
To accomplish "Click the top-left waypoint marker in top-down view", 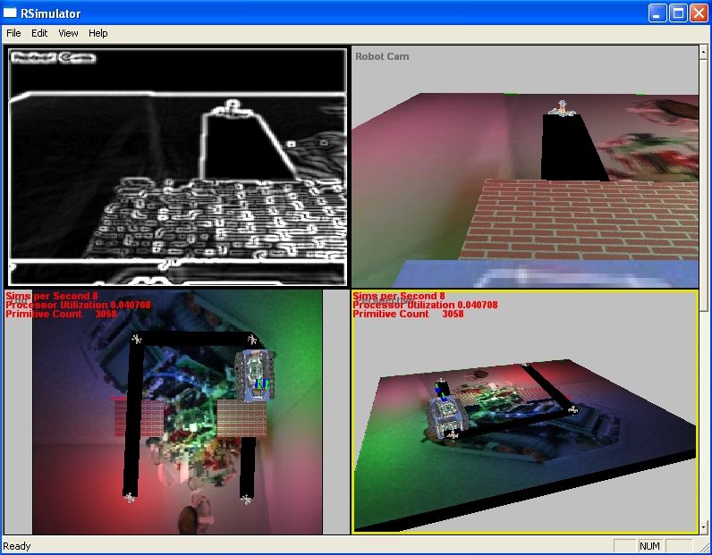I will coord(136,339).
